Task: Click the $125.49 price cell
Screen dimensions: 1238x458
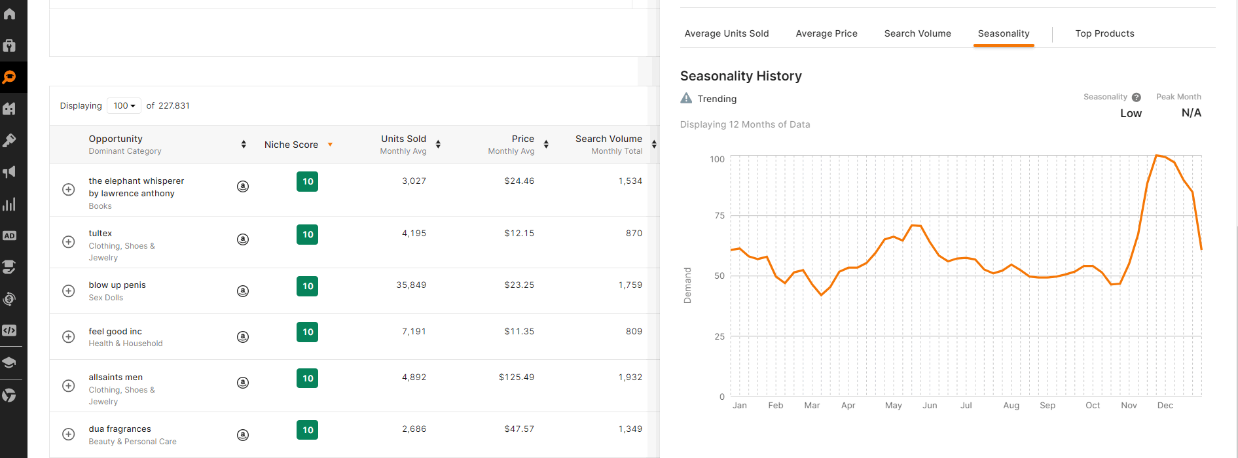Action: point(517,378)
